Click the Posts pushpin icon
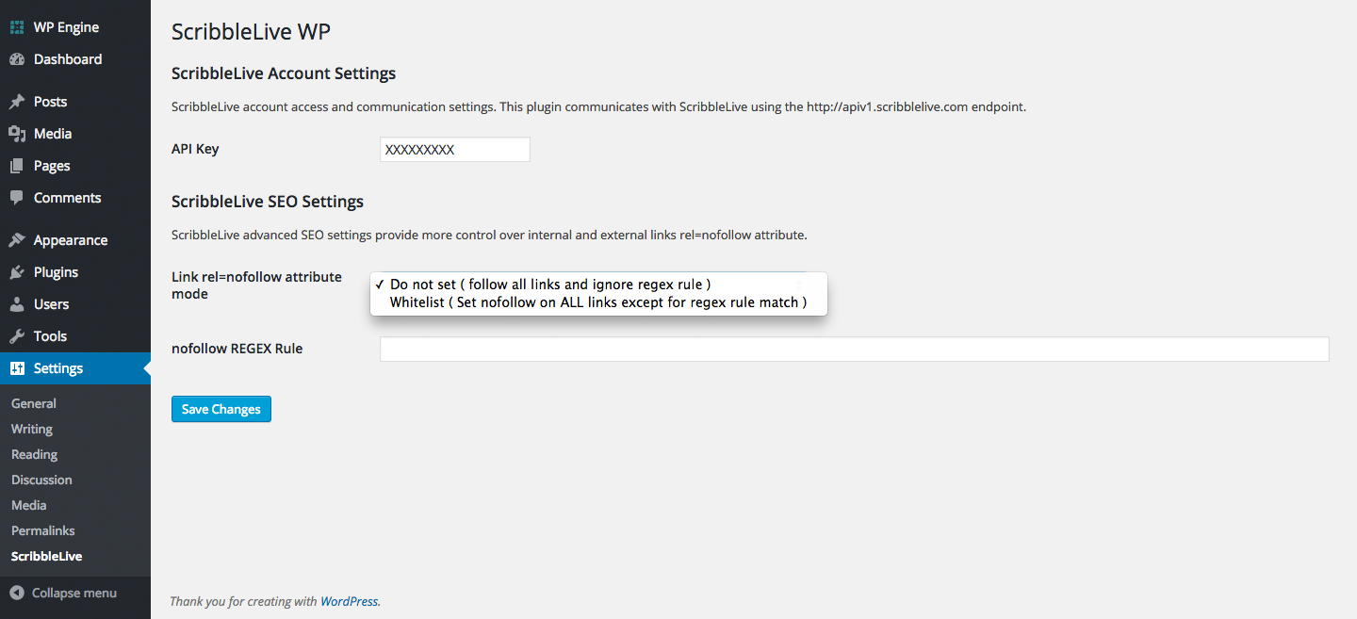 click(x=17, y=102)
